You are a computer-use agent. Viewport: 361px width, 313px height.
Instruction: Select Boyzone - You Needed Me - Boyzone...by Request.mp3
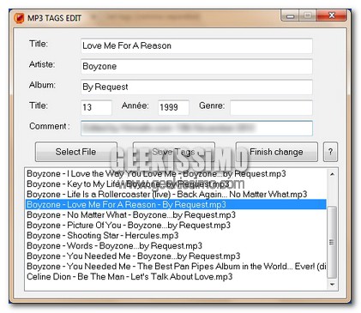pos(176,256)
